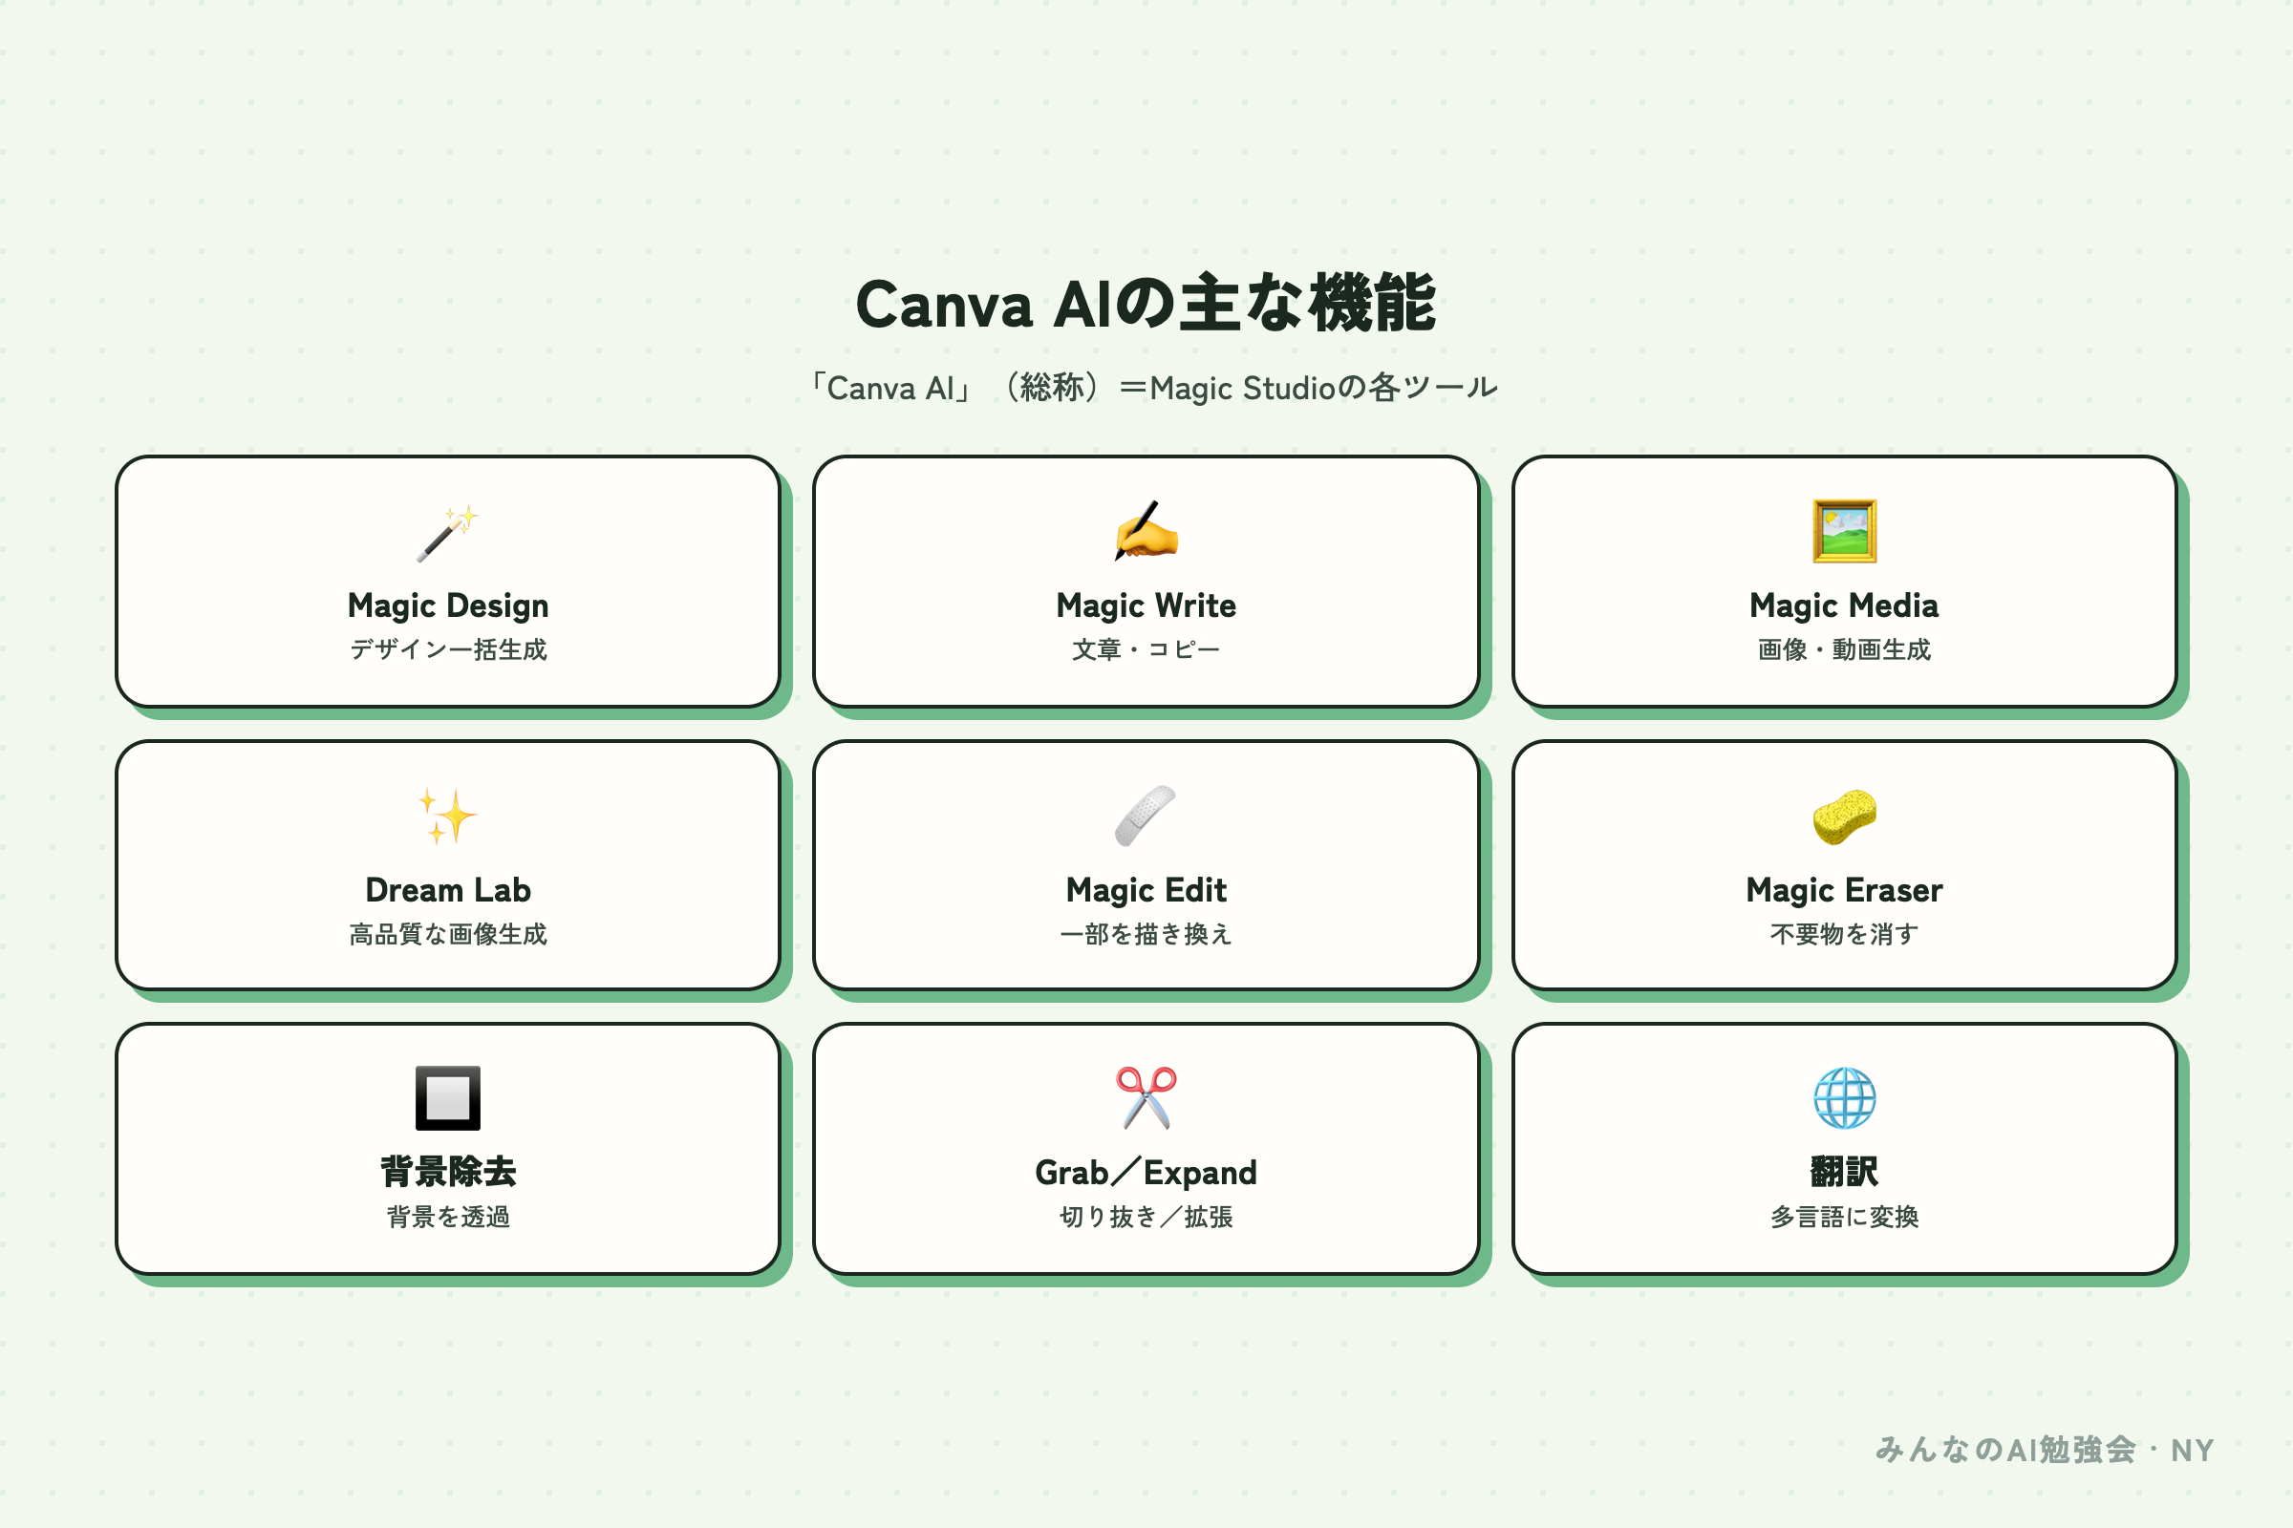
Task: Click the description "デザイン一括生成"
Action: click(x=447, y=650)
